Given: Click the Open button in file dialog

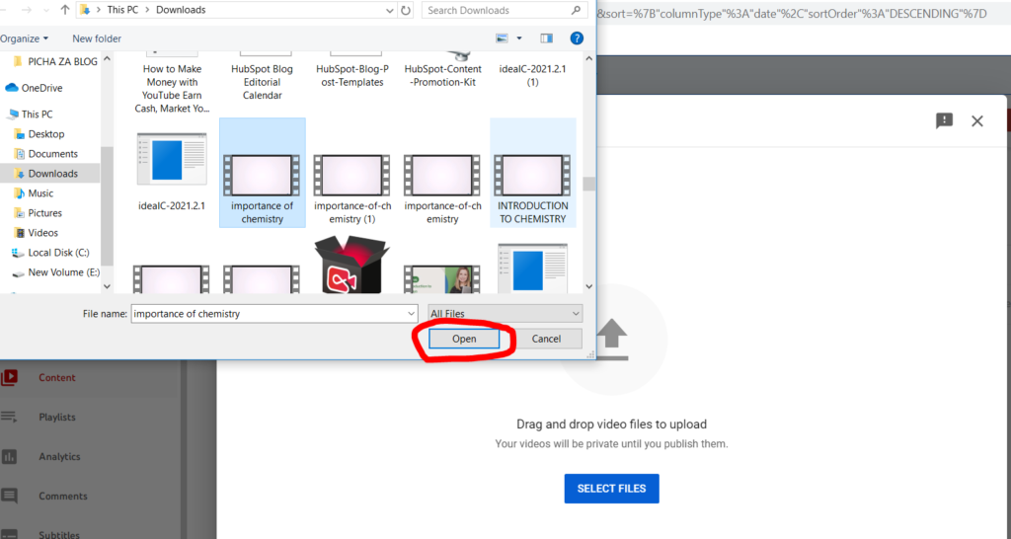Looking at the screenshot, I should click(x=464, y=339).
